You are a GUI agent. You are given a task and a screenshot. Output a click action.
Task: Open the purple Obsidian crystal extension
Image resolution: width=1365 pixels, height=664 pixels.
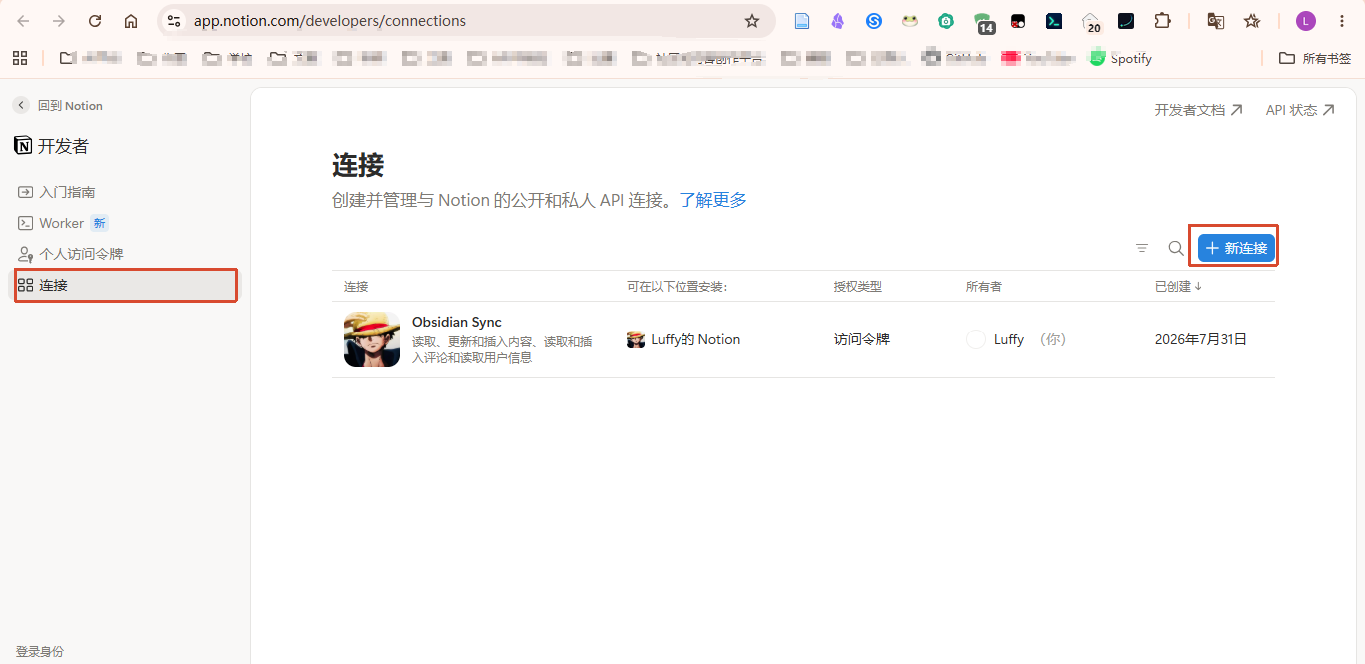coord(838,21)
